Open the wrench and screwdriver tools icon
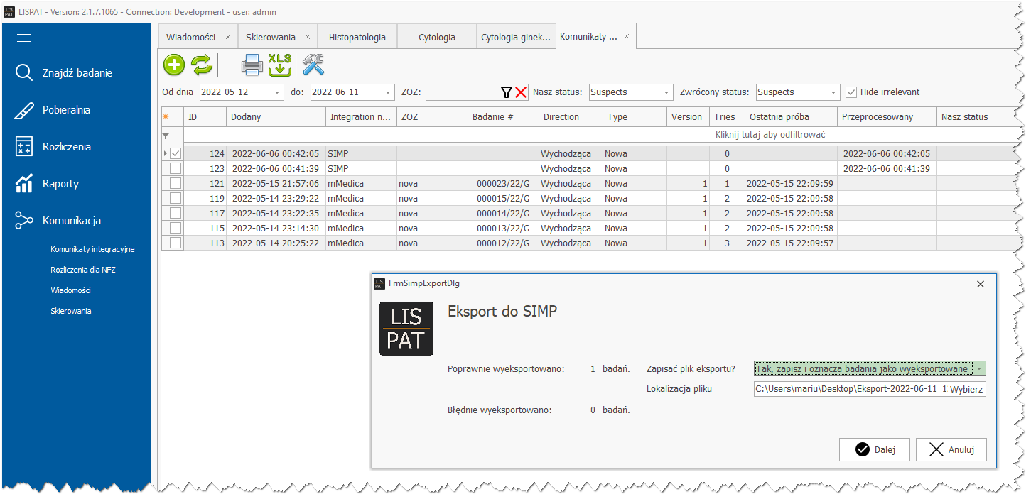This screenshot has height=499, width=1031. click(x=313, y=65)
